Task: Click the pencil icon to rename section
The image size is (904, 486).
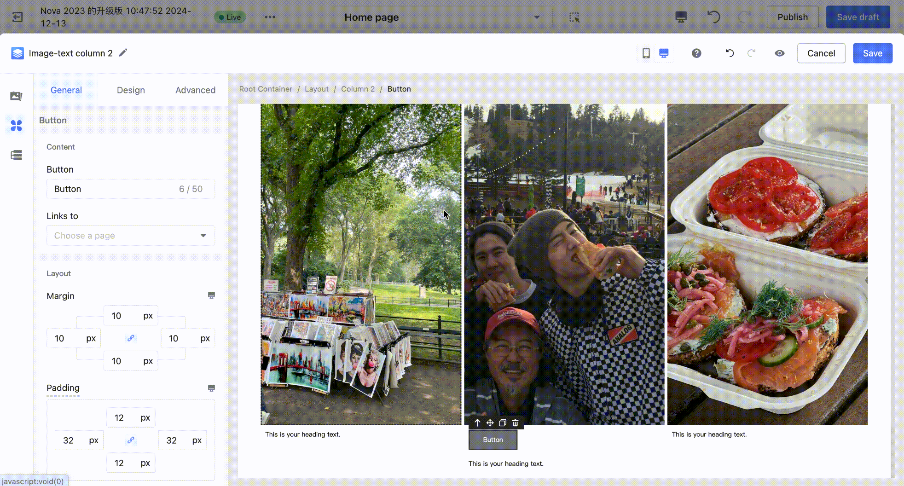Action: (x=123, y=53)
